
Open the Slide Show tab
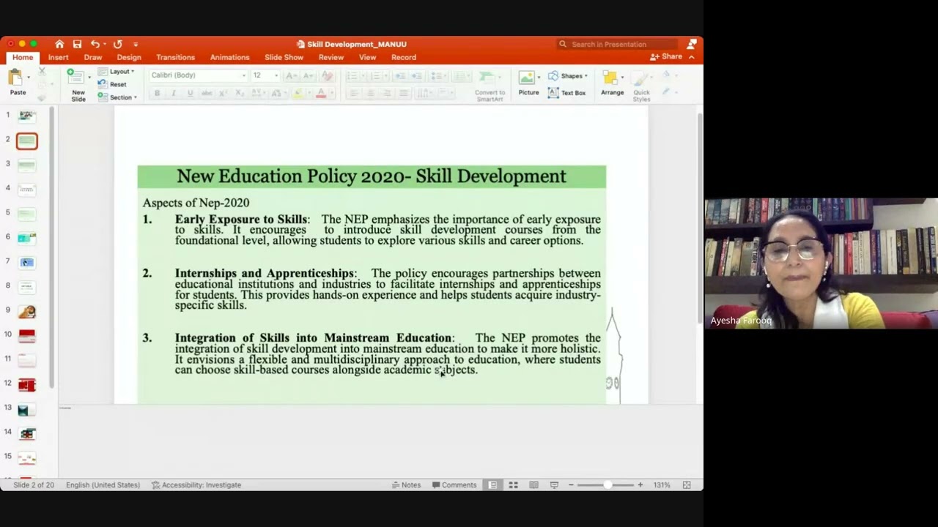[x=284, y=57]
